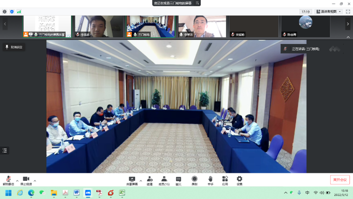Show next participants with the right arrow
The height and width of the screenshot is (199, 353).
click(x=347, y=24)
